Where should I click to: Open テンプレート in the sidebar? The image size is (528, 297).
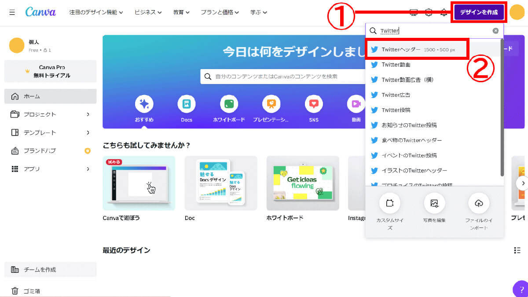50,132
